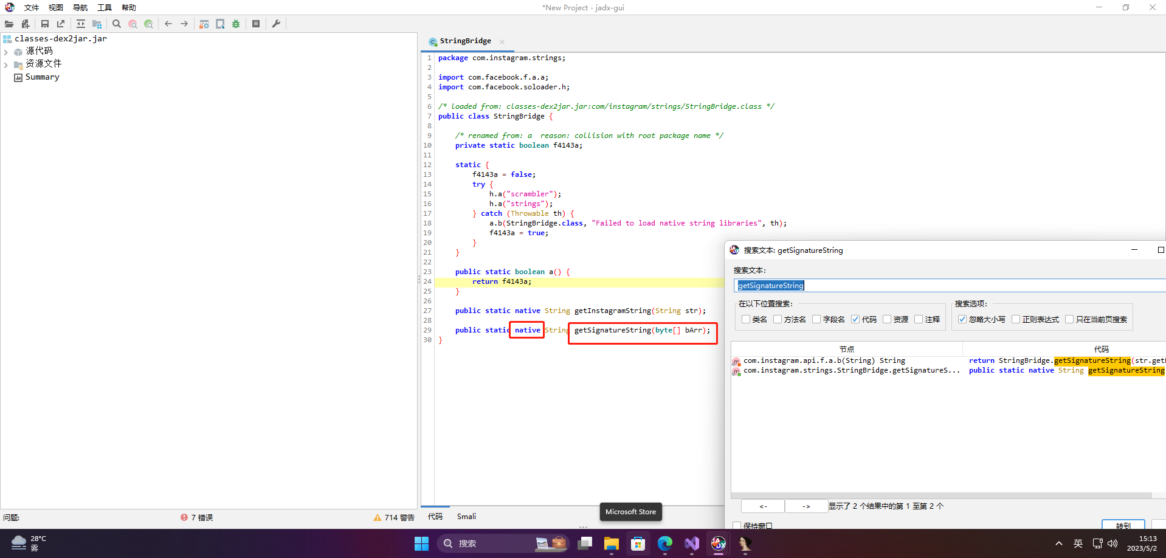This screenshot has width=1166, height=558.
Task: Click the search results horizontal scrollbar
Action: coord(941,495)
